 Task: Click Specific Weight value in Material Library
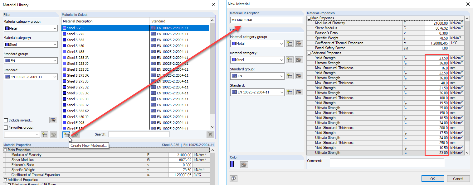(x=180, y=170)
